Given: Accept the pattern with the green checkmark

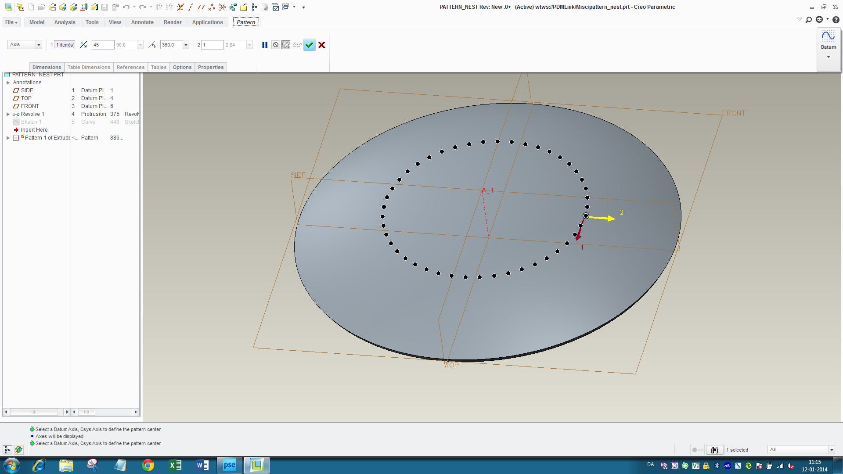Looking at the screenshot, I should (x=310, y=45).
